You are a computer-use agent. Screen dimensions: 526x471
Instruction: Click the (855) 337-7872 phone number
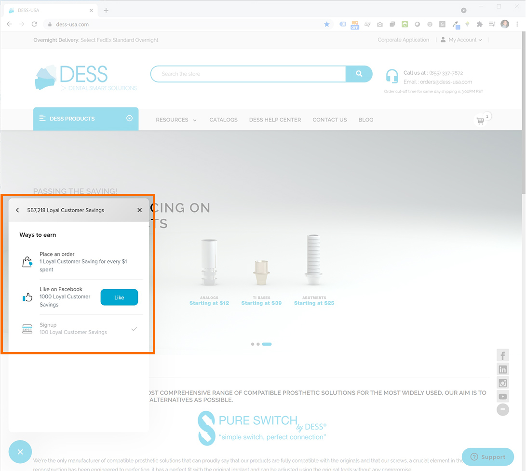[x=446, y=73]
